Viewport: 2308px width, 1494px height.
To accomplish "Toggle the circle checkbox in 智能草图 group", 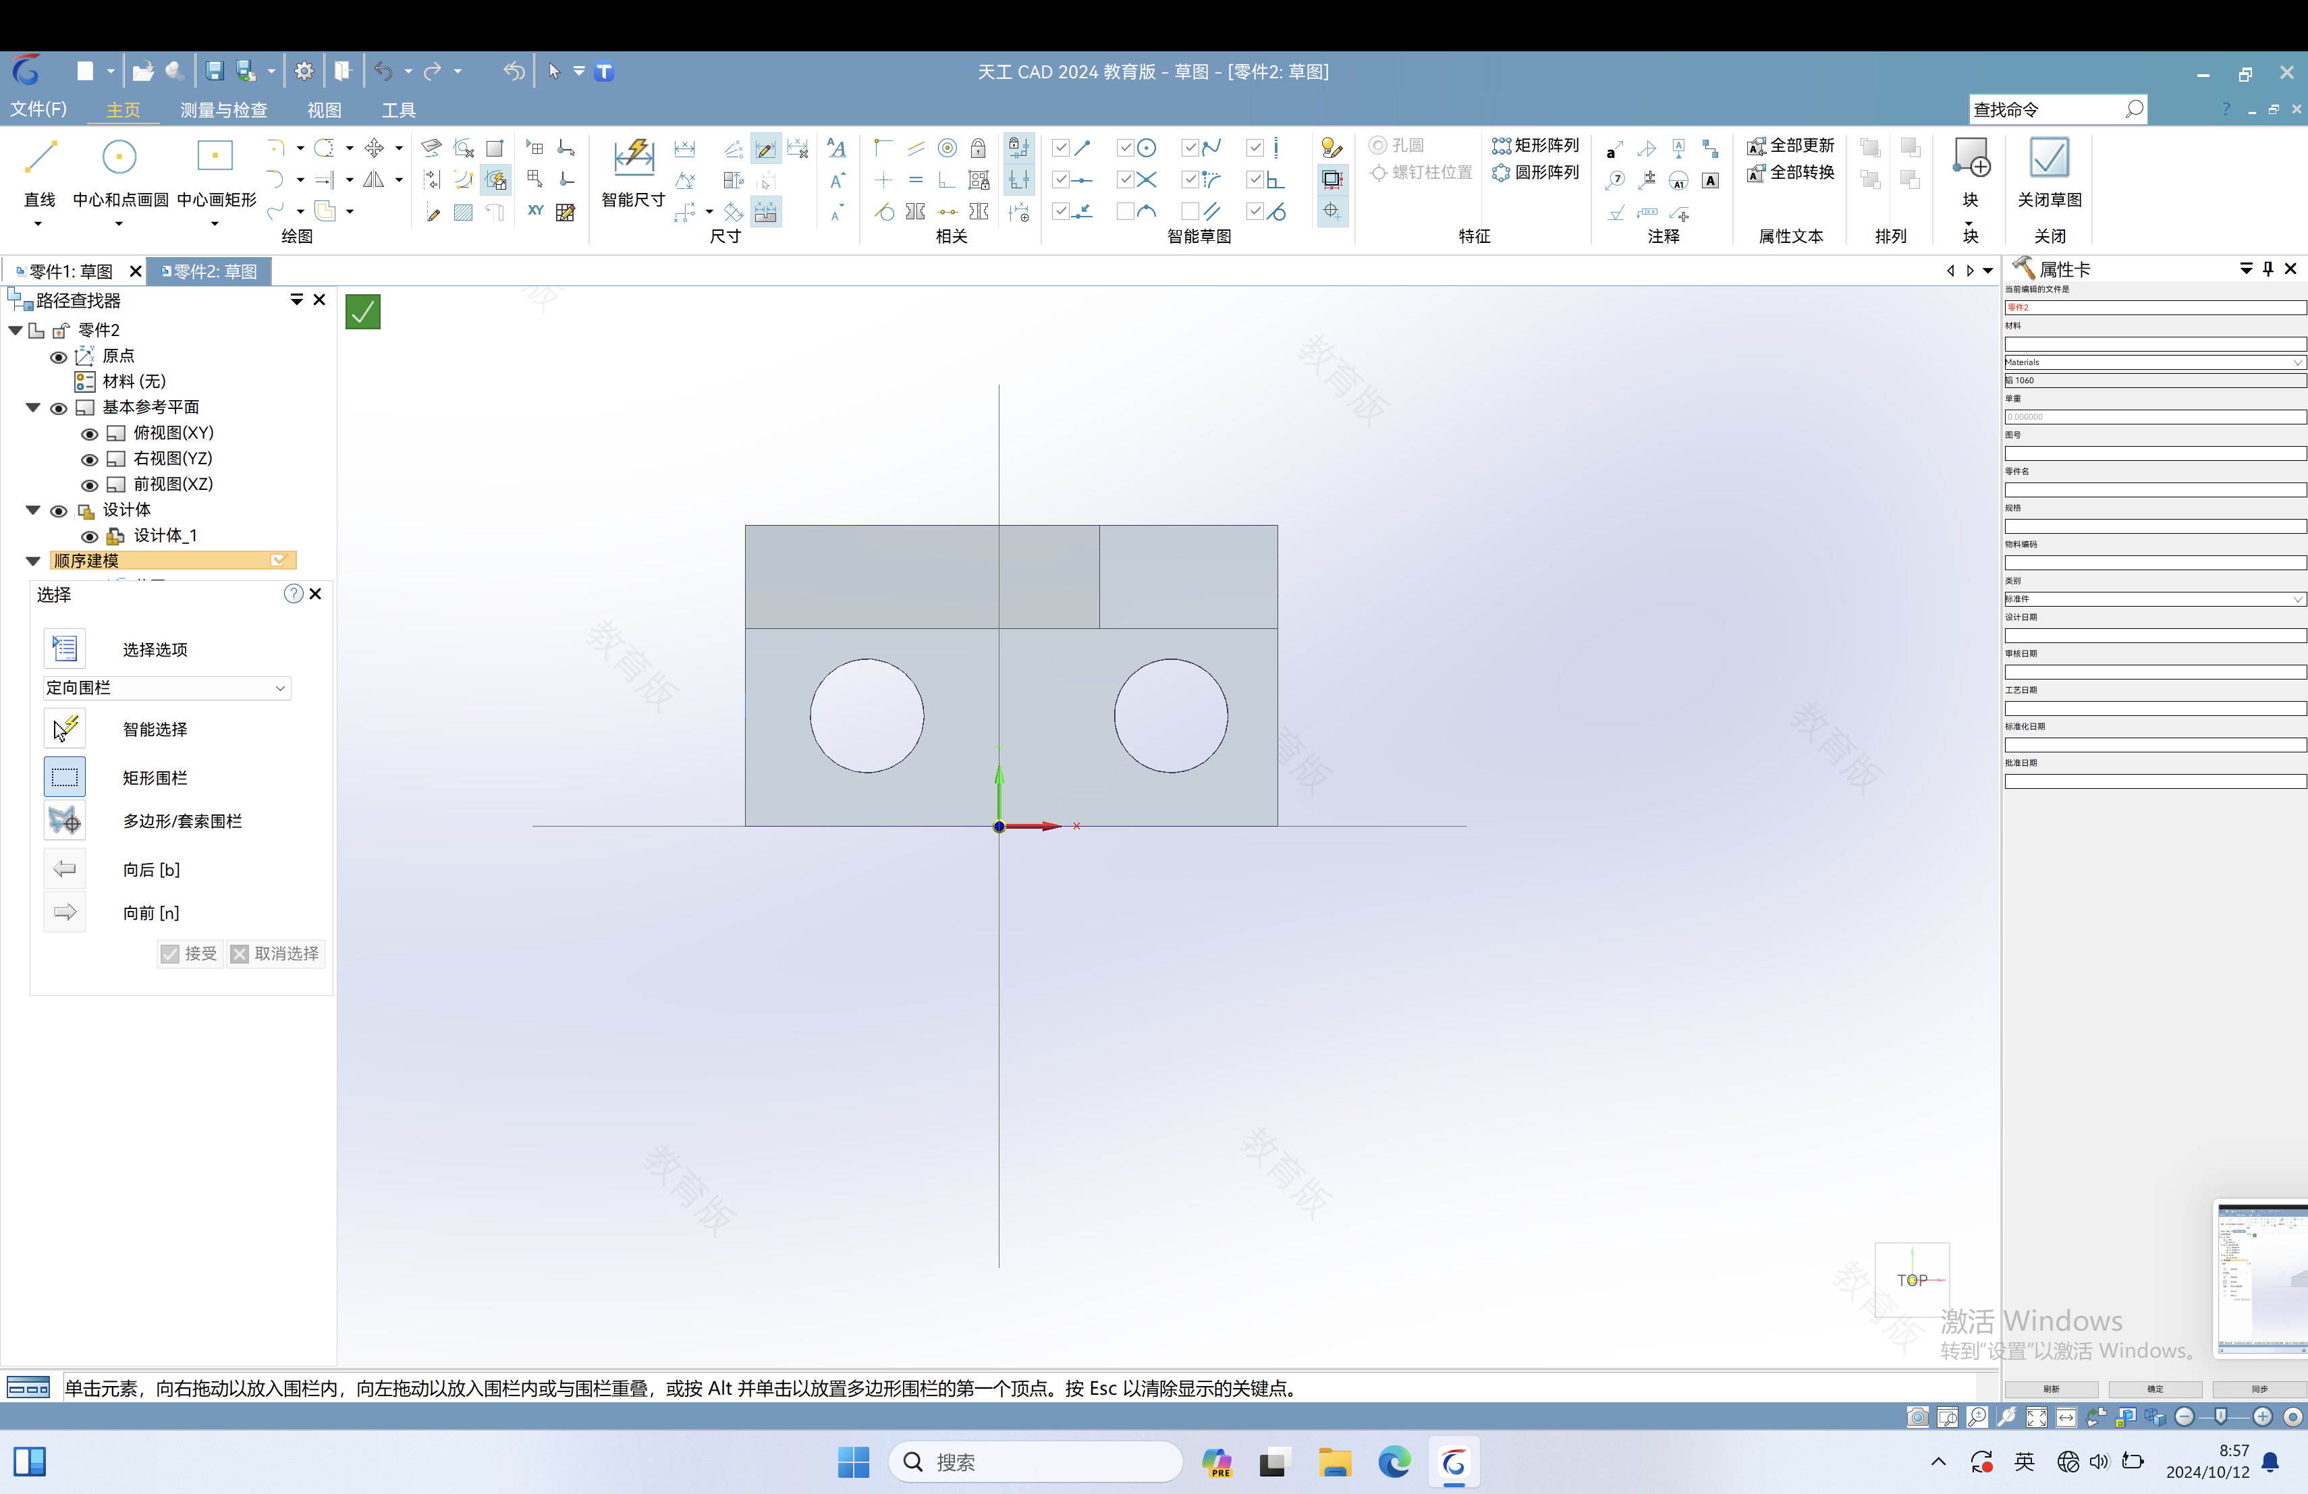I will 1126,147.
